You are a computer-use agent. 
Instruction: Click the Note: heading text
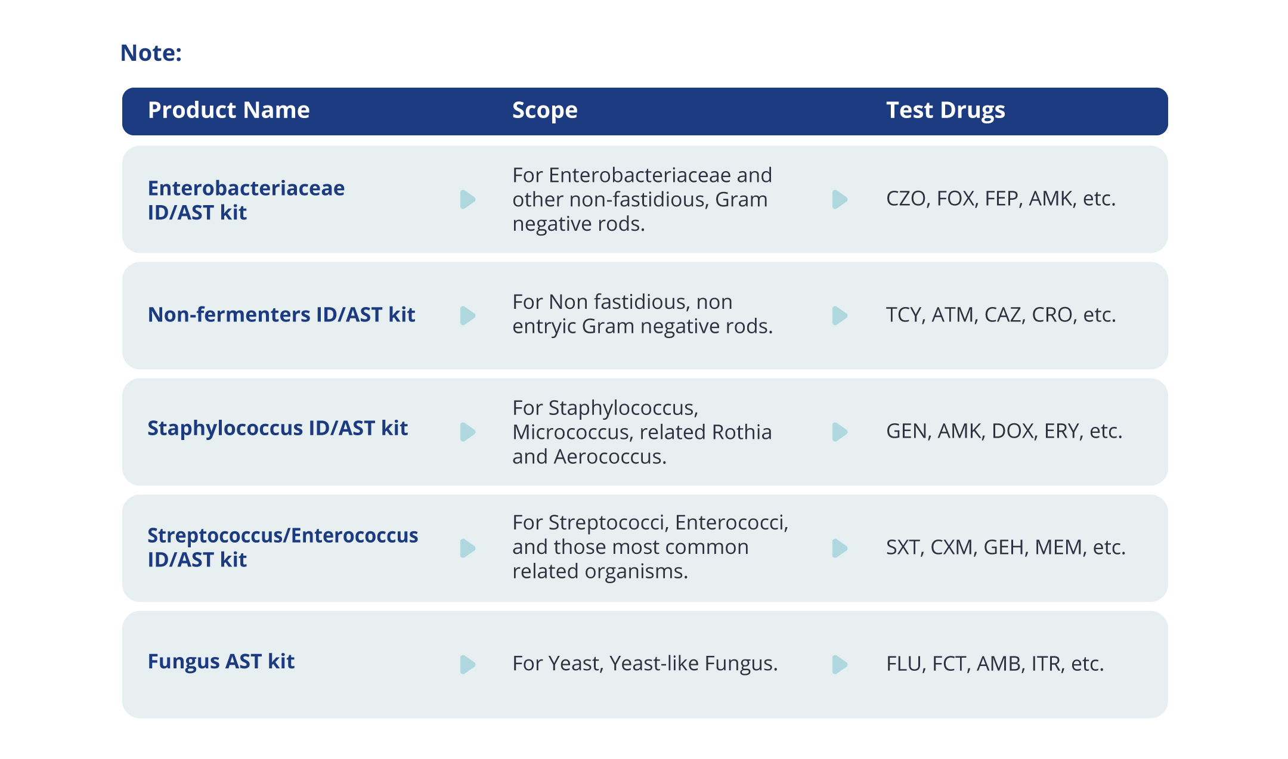151,53
